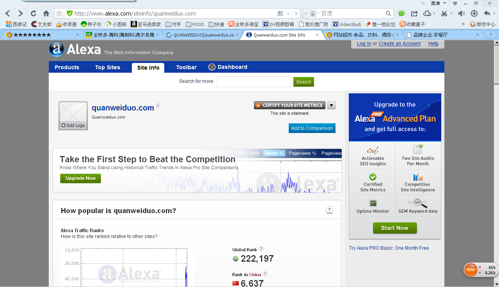Expand the 菜单 browser menu
Image resolution: width=499 pixels, height=287 pixels.
point(437,3)
